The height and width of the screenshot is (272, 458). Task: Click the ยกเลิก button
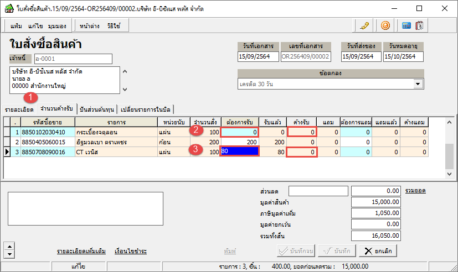pos(378,251)
